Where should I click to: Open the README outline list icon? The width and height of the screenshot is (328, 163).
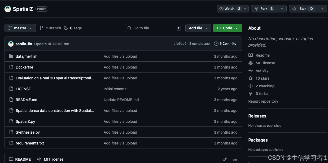(235, 159)
